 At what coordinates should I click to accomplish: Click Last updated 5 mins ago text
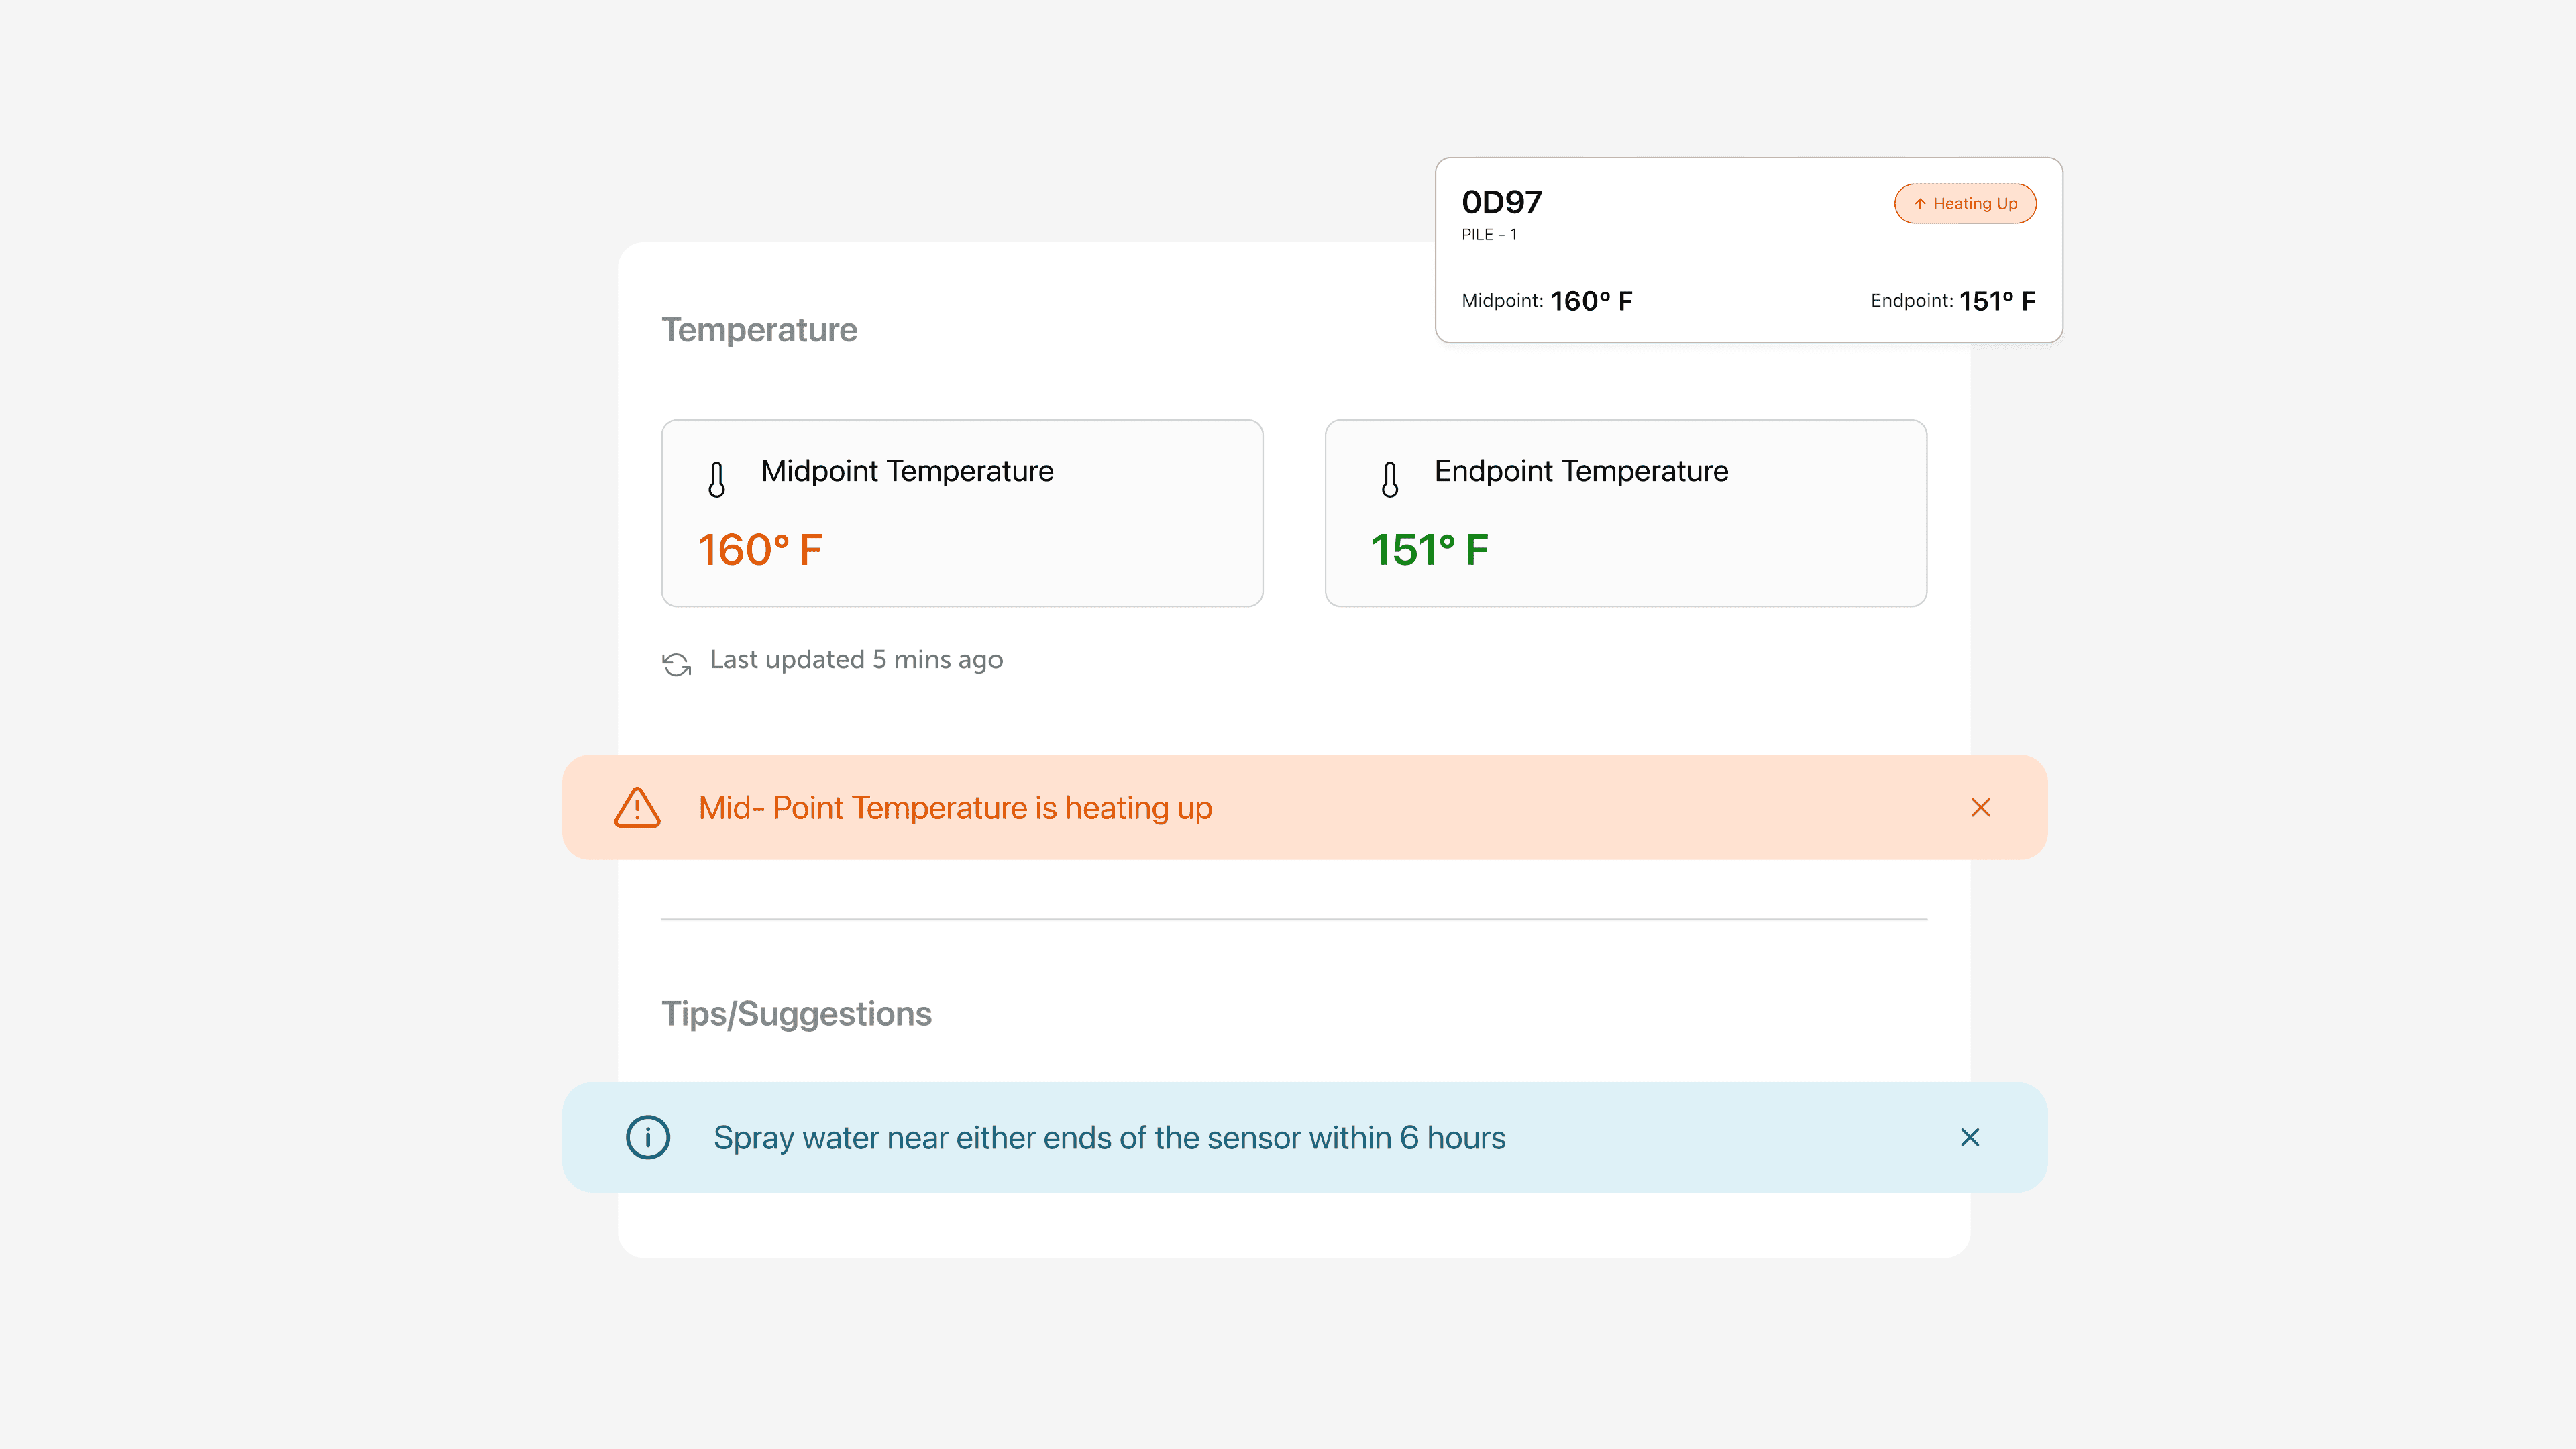(x=856, y=660)
